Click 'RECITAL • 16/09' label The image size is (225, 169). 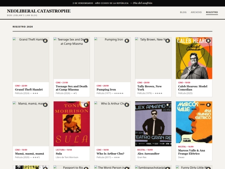point(186,147)
